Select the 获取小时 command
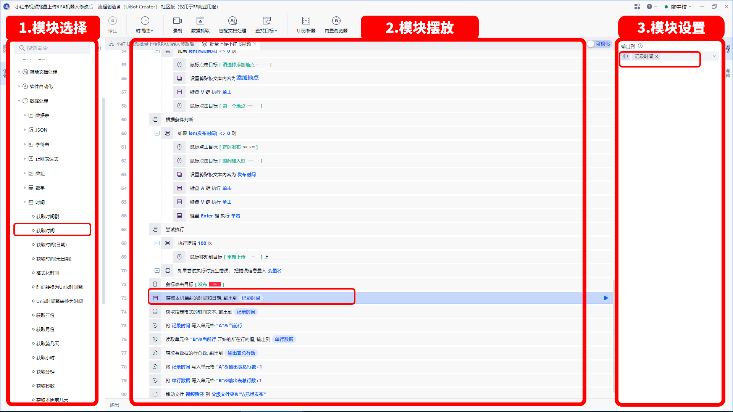The image size is (733, 412). coord(45,357)
